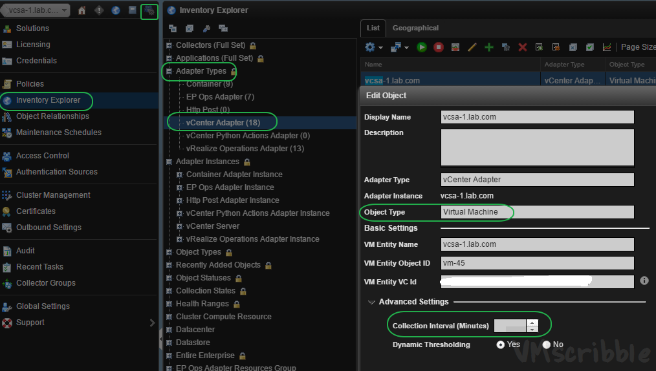Decrease the Collection Interval stepper value
656x371 pixels.
point(532,329)
